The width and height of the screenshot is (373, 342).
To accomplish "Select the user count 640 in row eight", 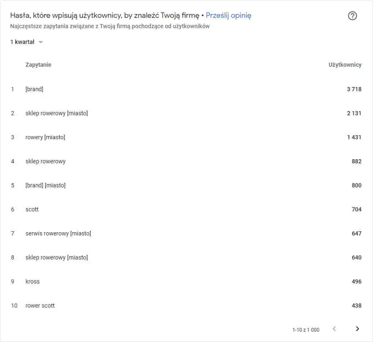I will click(356, 257).
